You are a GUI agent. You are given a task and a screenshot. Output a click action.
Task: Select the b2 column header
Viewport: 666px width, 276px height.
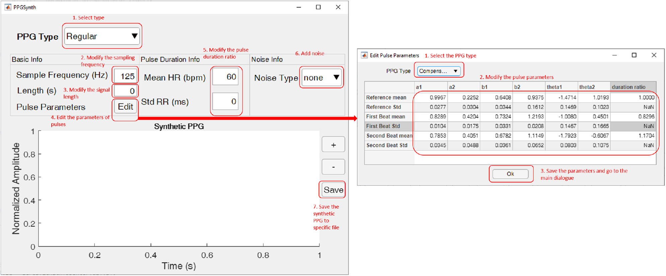click(529, 87)
